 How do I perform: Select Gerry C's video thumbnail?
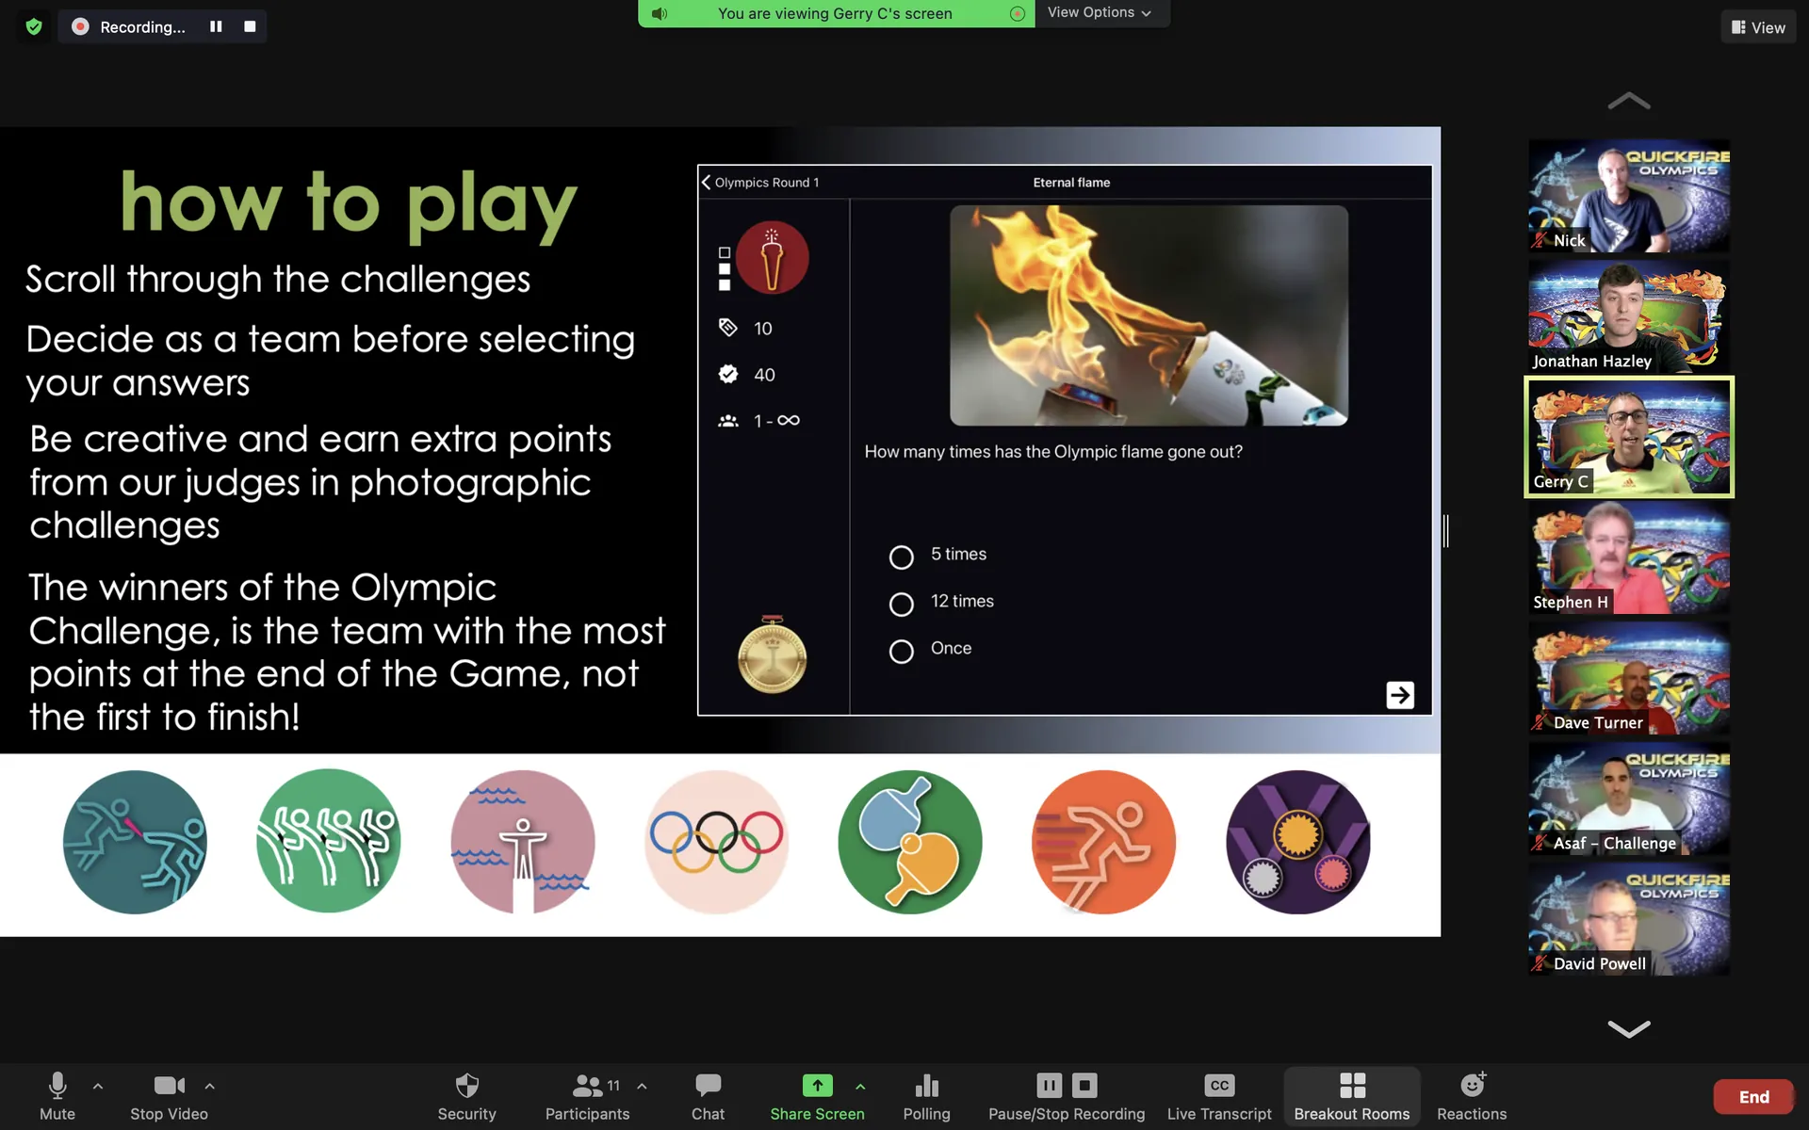[1629, 437]
